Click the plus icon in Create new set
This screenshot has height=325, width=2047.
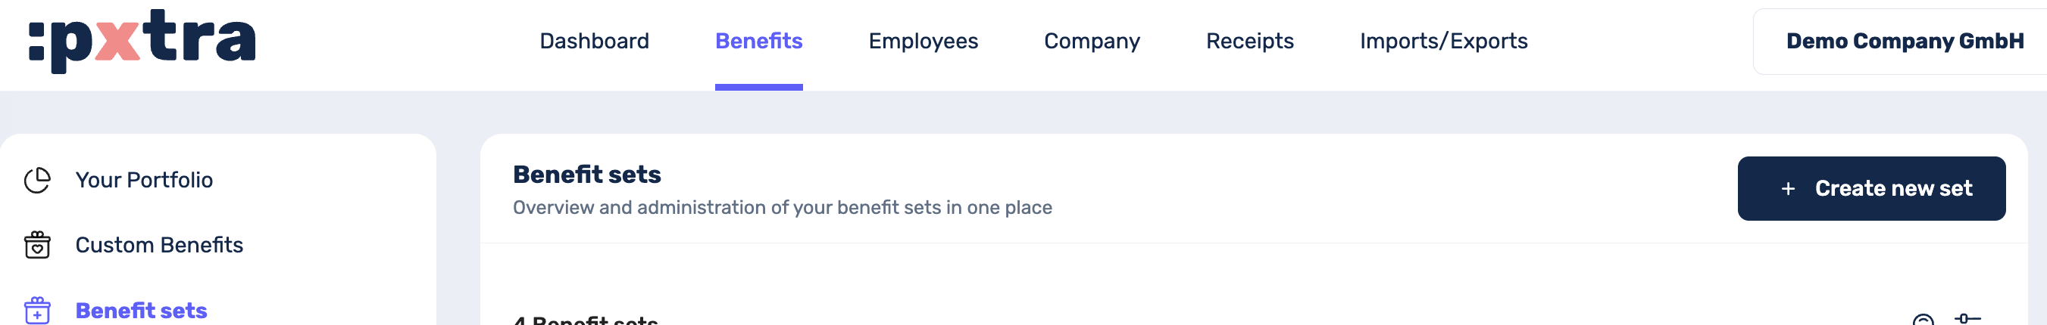click(x=1788, y=189)
